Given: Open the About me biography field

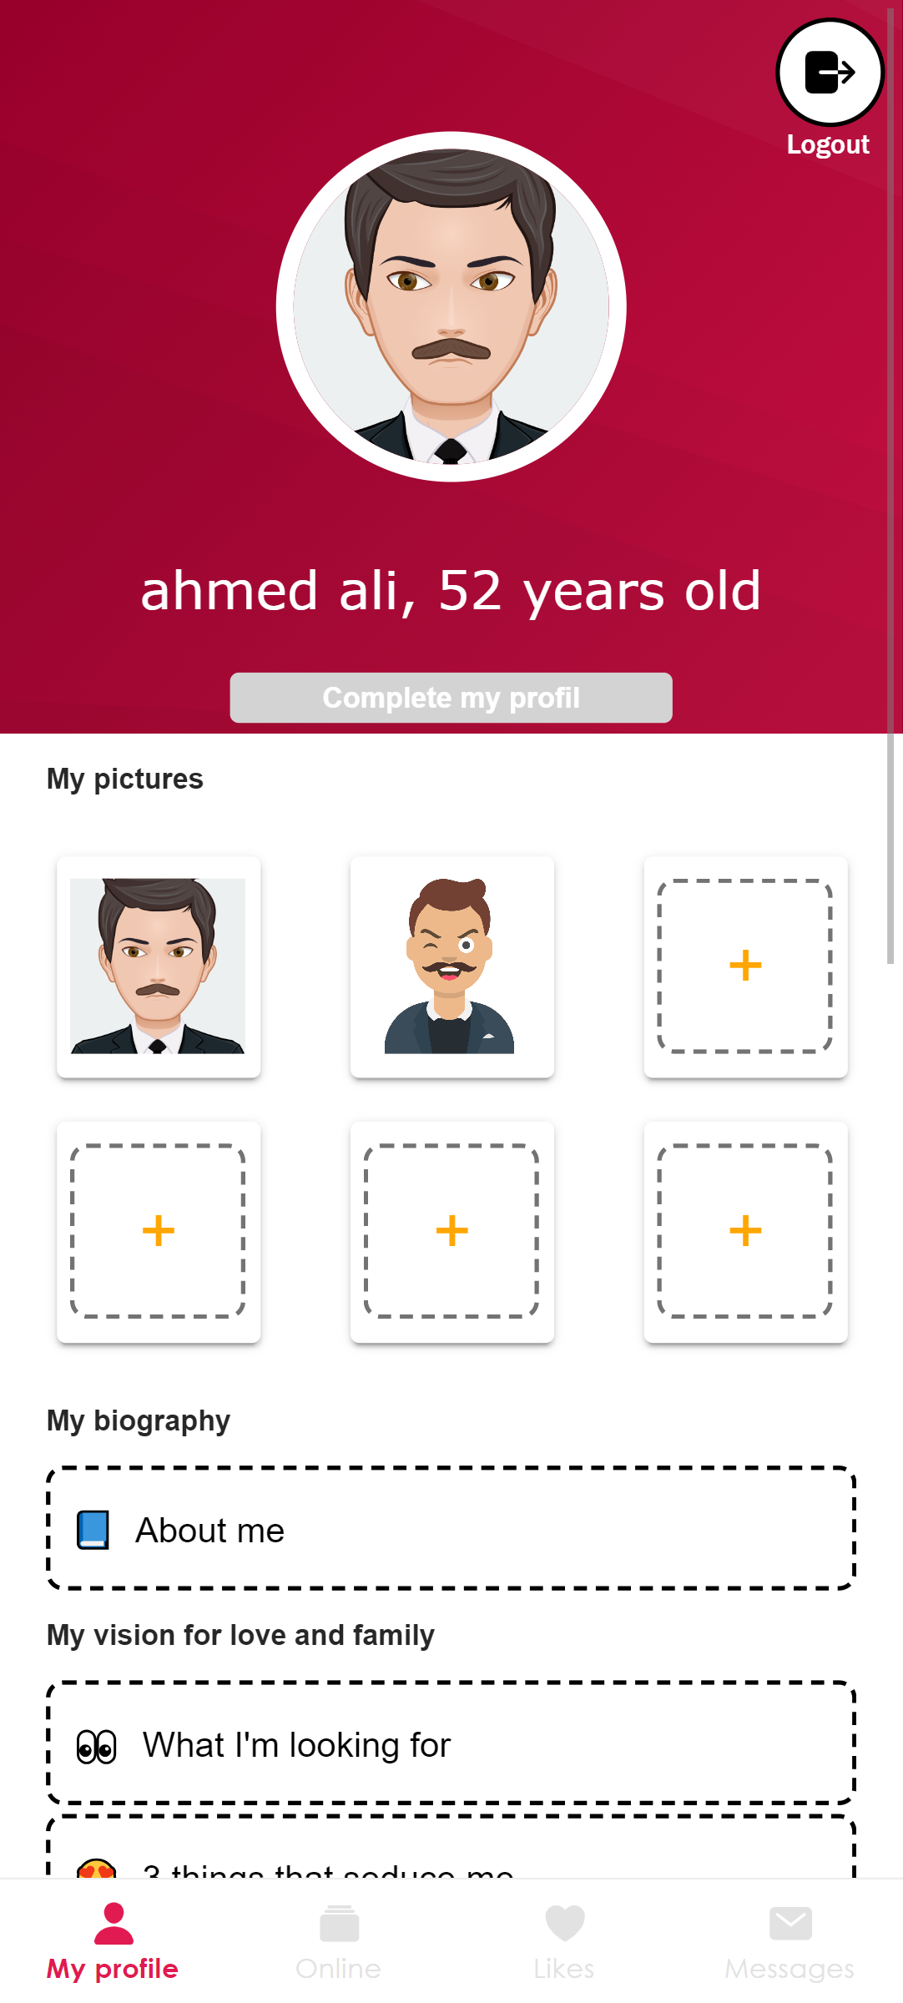Looking at the screenshot, I should point(451,1529).
